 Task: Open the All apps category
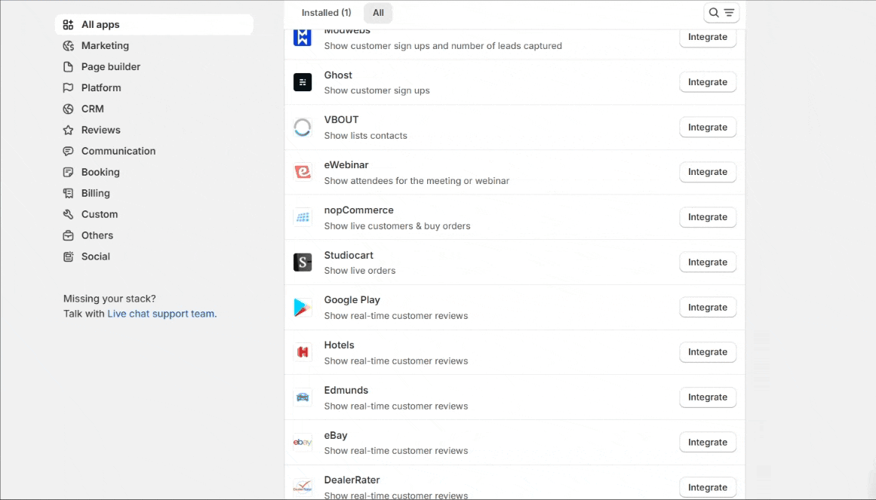[x=154, y=25]
